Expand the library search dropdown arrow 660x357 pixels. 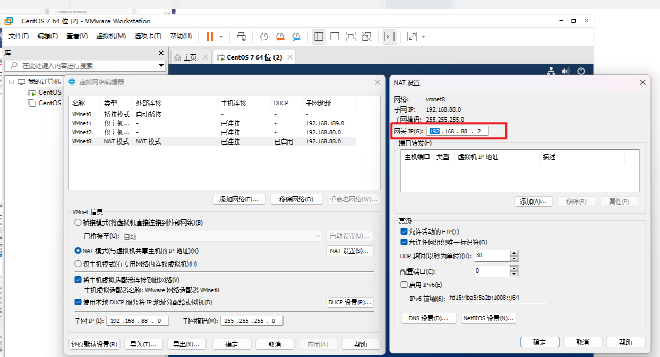161,66
